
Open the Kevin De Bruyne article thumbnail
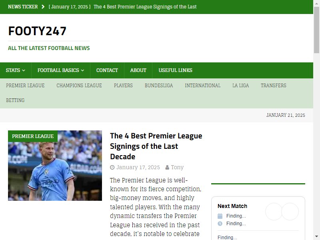(55, 166)
